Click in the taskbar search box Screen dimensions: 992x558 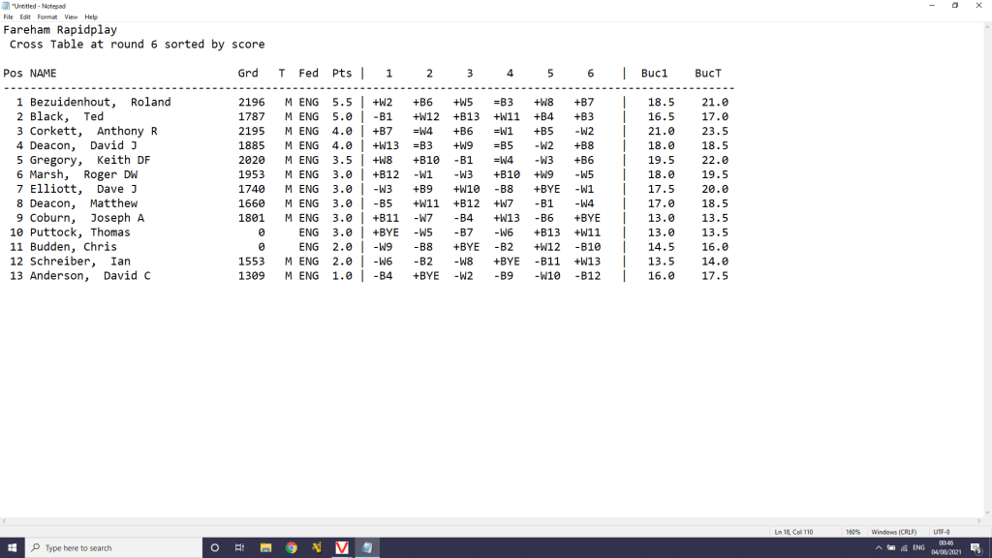(x=111, y=547)
